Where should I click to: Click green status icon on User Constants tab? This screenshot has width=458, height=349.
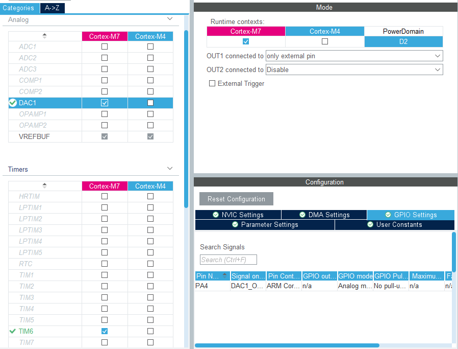[370, 224]
